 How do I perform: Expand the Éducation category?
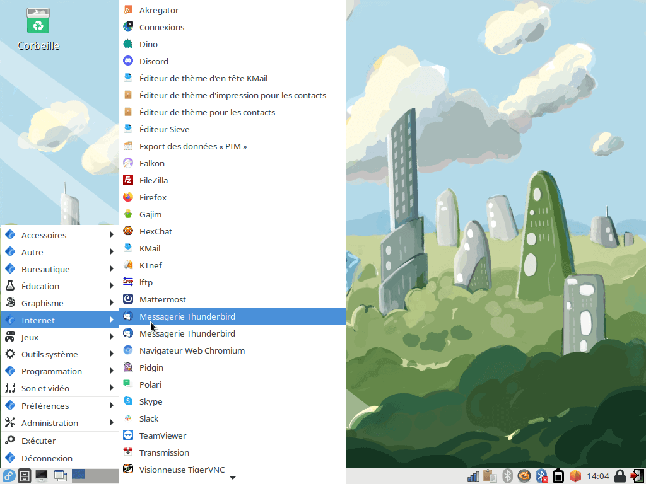click(60, 286)
